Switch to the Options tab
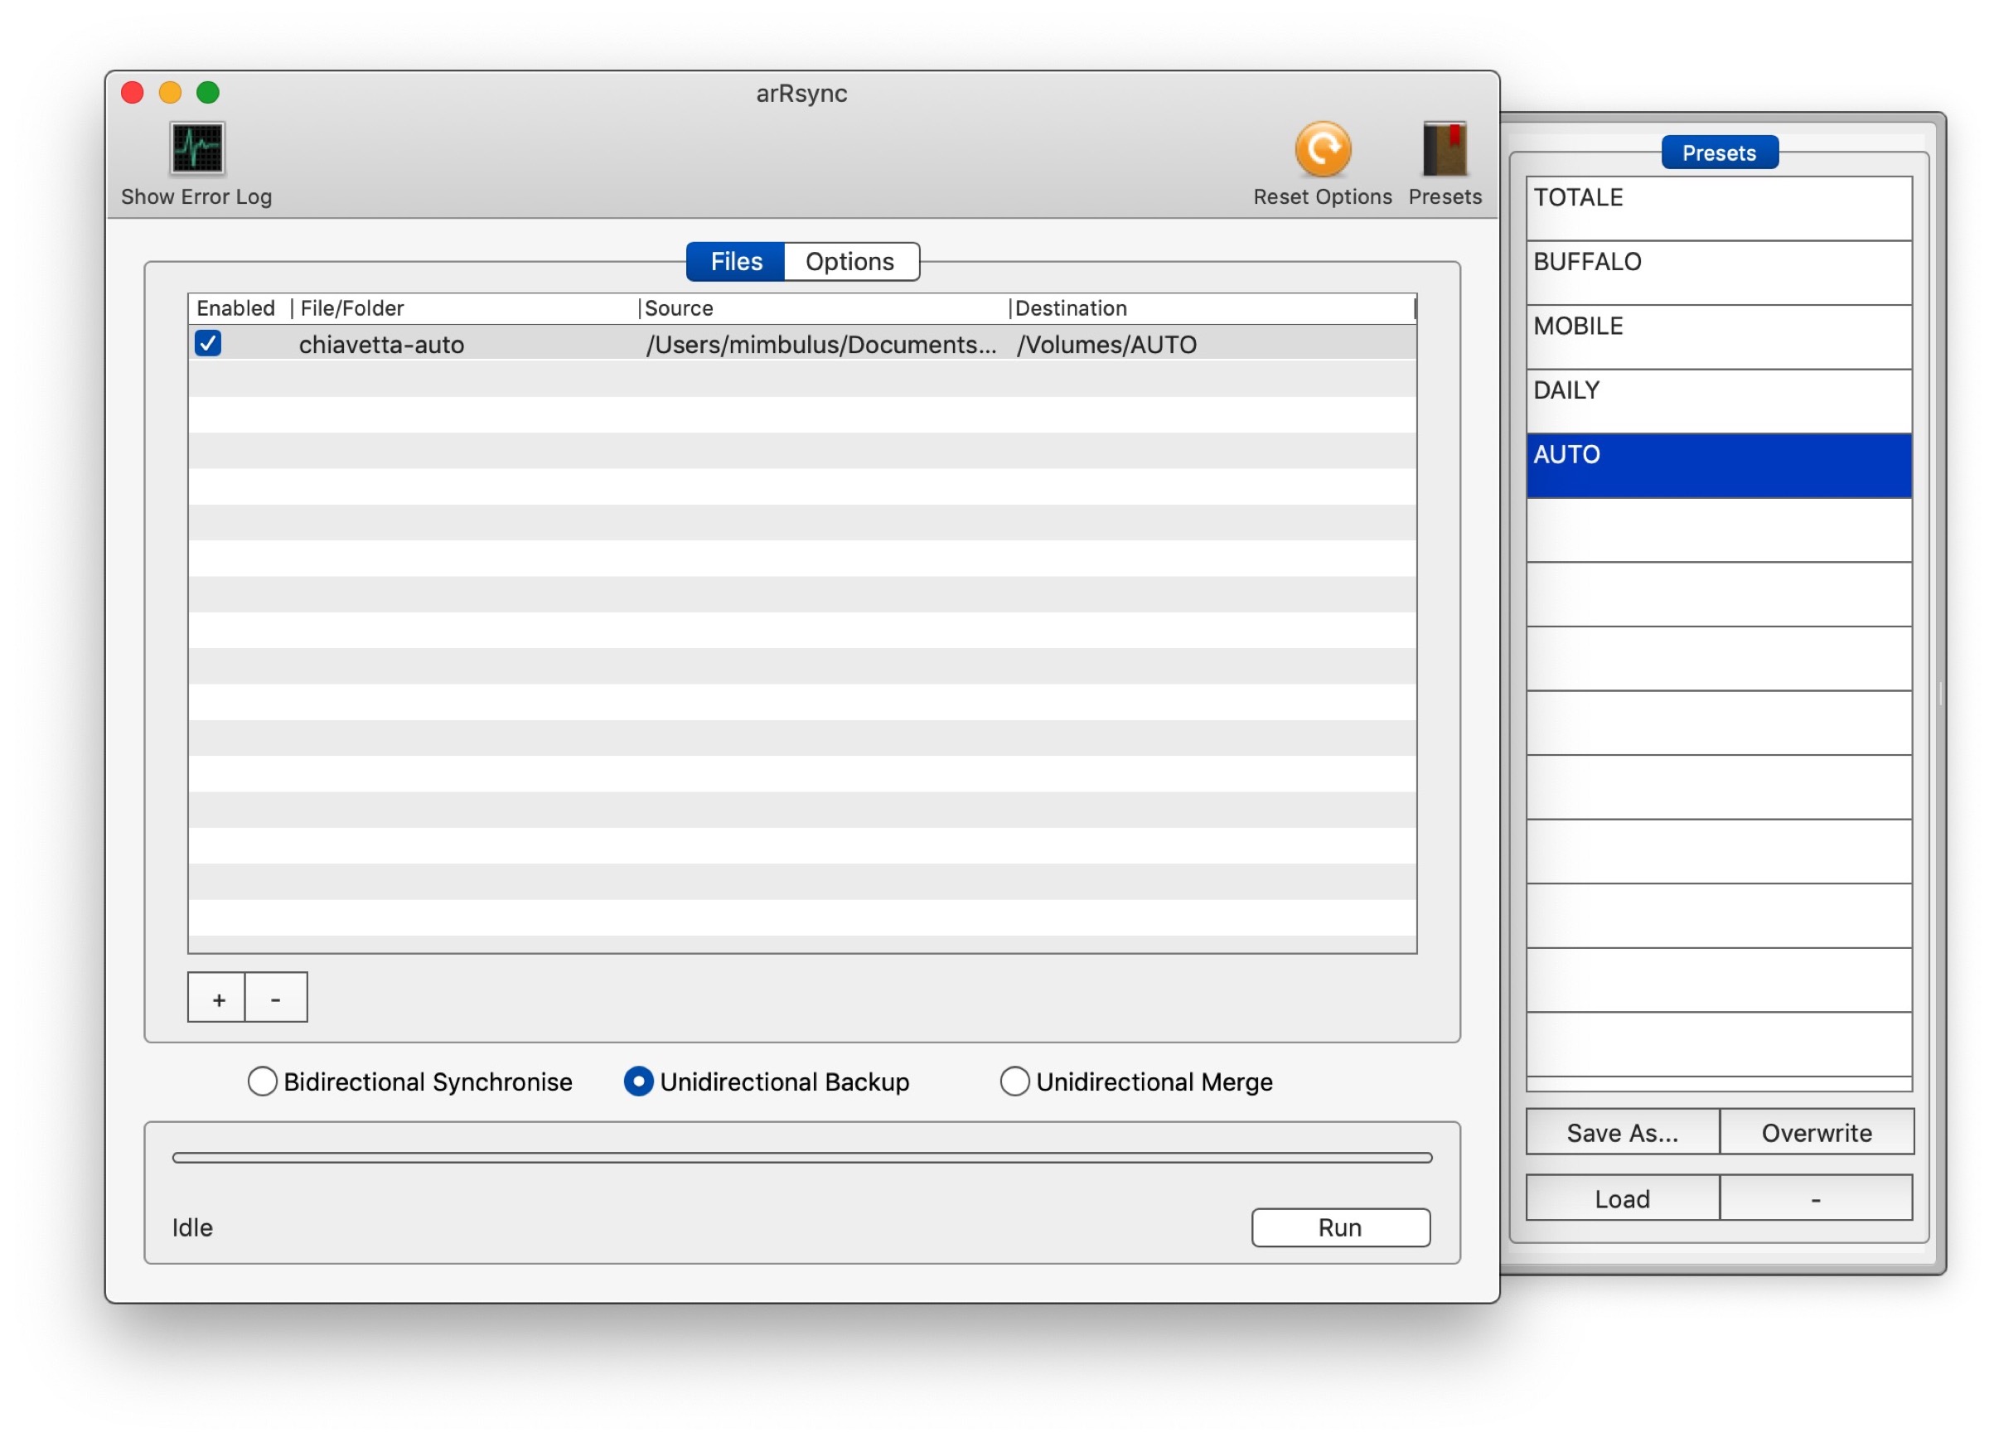1989x1442 pixels. (x=849, y=262)
